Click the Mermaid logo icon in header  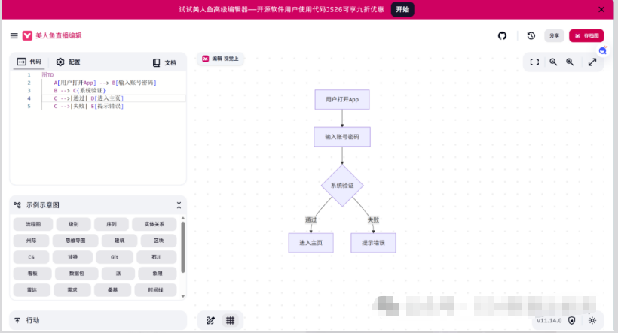[27, 36]
